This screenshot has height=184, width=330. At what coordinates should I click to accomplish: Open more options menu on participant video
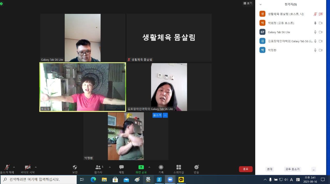(165, 115)
